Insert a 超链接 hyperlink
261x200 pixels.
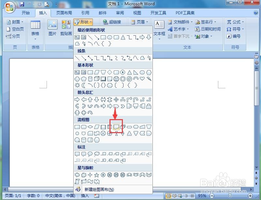[112, 22]
